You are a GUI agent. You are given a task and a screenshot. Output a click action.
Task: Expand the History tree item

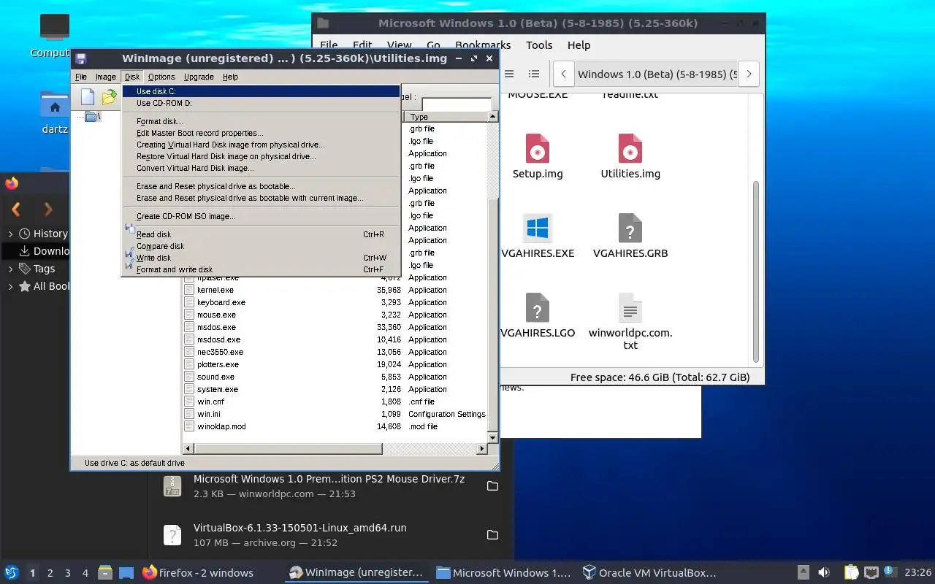tap(10, 234)
